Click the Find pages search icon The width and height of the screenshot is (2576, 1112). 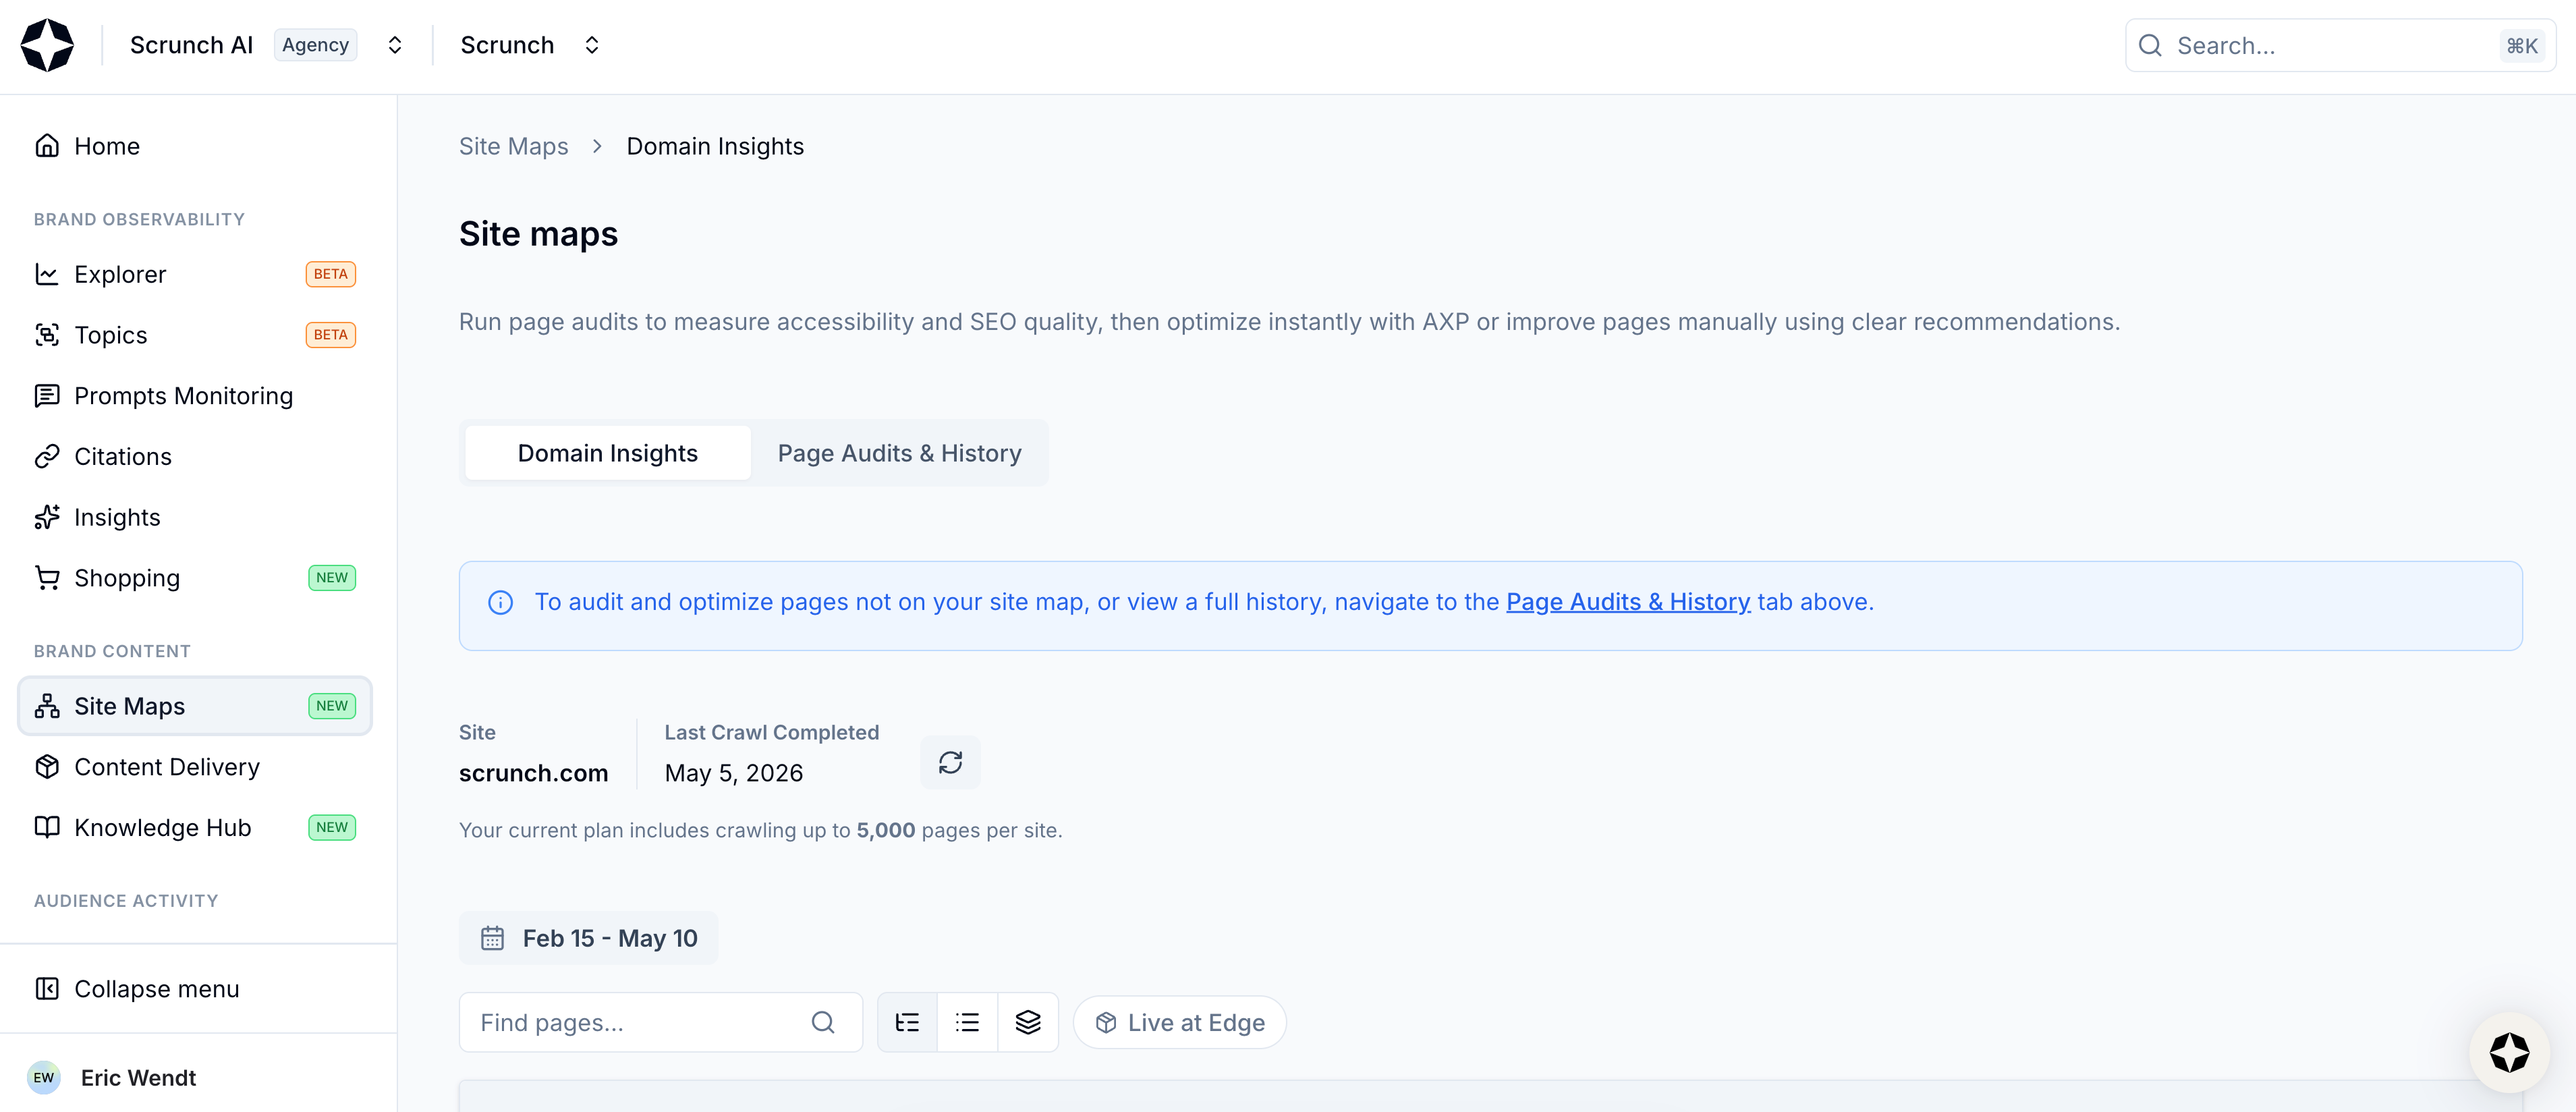(x=823, y=1022)
